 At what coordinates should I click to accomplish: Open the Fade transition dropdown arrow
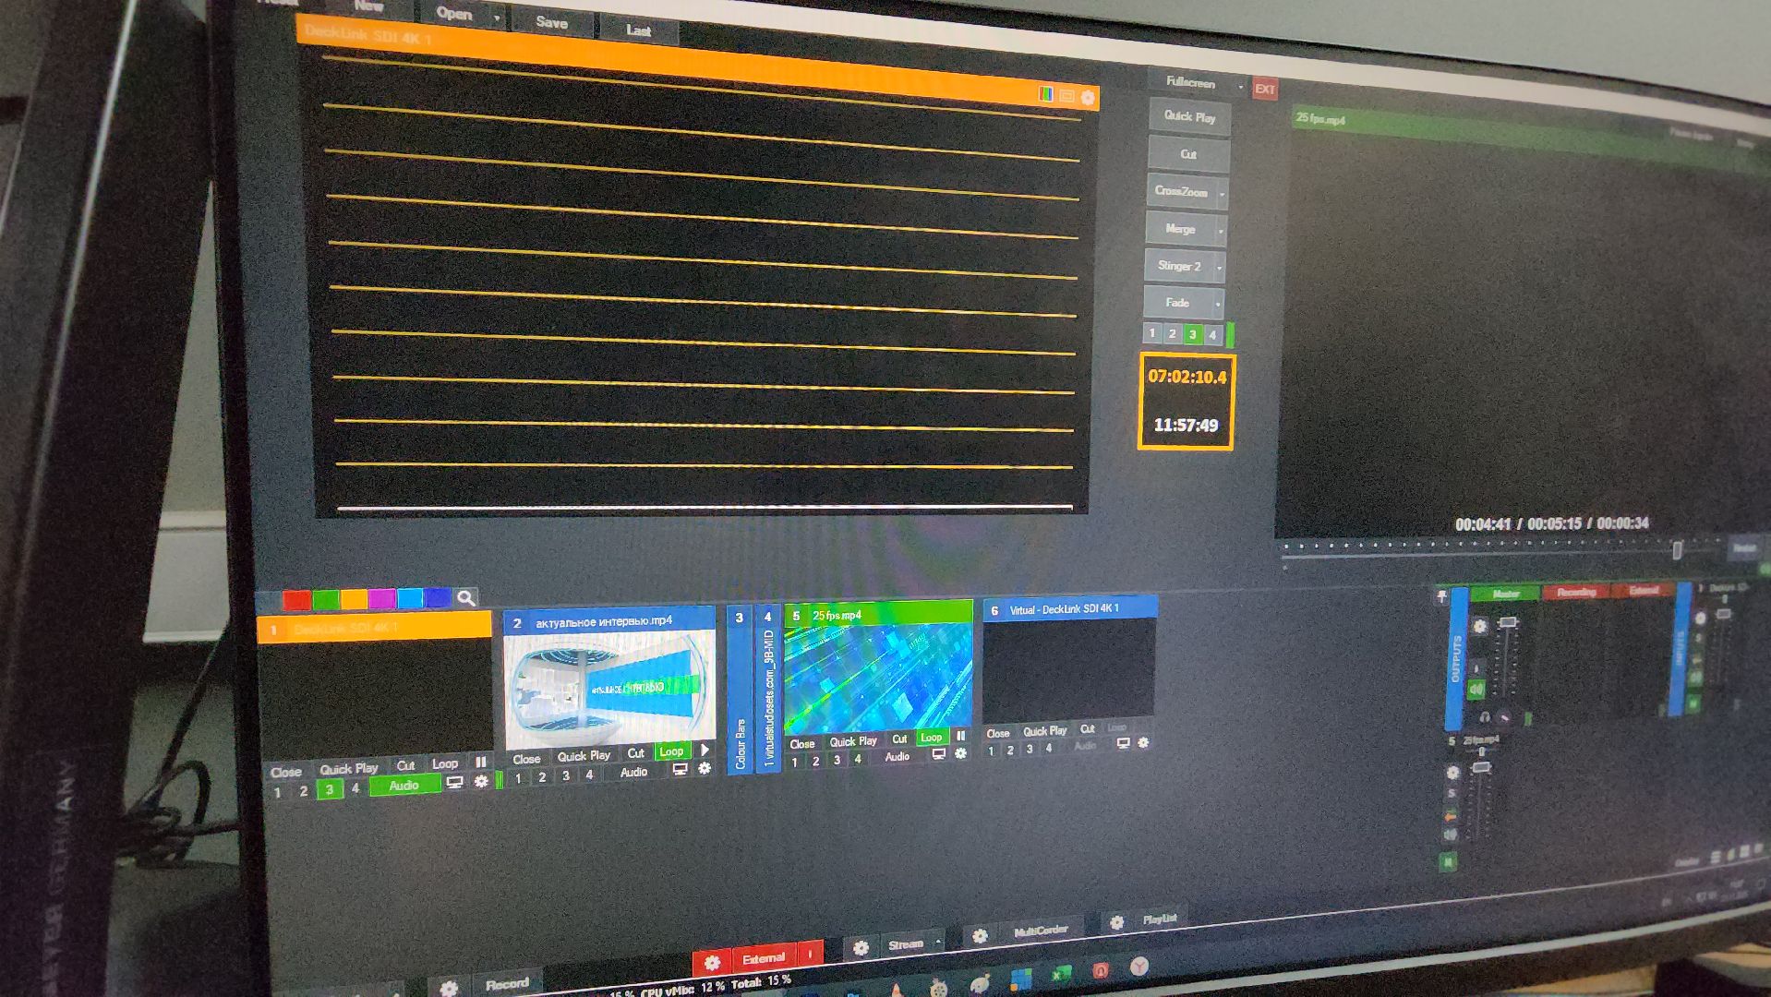pos(1218,304)
